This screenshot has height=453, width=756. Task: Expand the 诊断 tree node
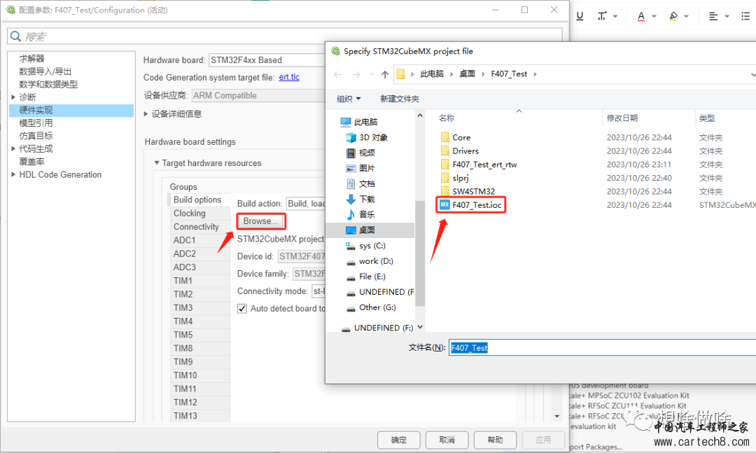pos(13,97)
